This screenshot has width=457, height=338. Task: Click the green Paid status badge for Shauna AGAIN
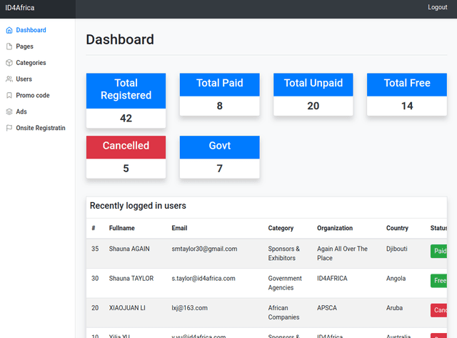439,252
